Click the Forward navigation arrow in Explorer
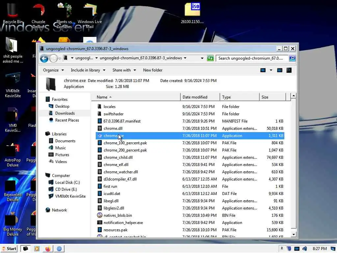This screenshot has height=253, width=337. 53,58
